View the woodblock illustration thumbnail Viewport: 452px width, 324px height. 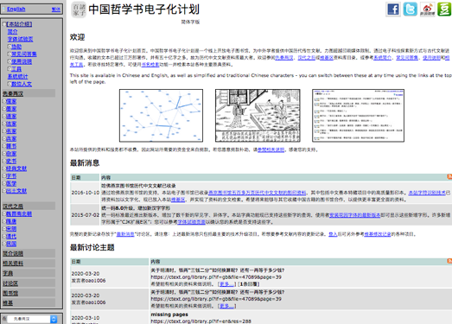pos(258,116)
